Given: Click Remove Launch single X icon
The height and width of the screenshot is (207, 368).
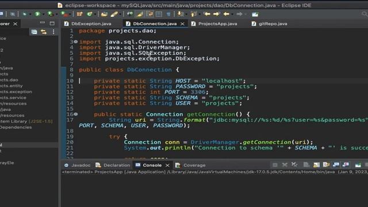Looking at the screenshot, I should [x=285, y=165].
